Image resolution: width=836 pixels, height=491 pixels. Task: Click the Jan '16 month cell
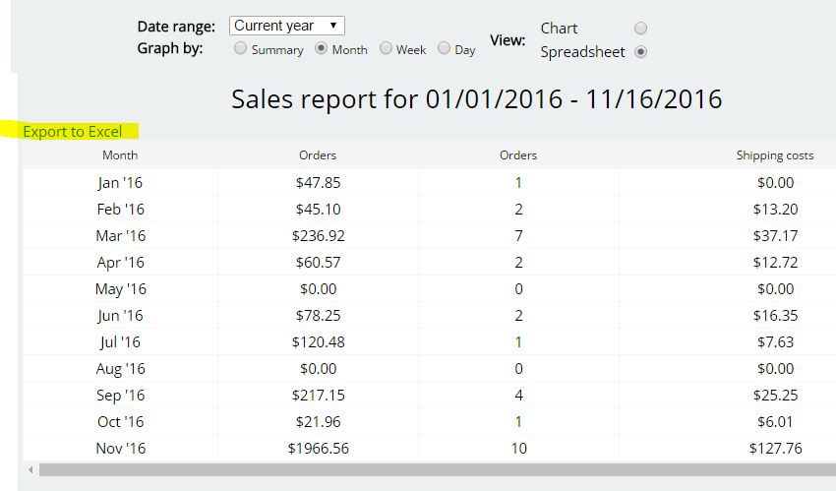pos(120,183)
